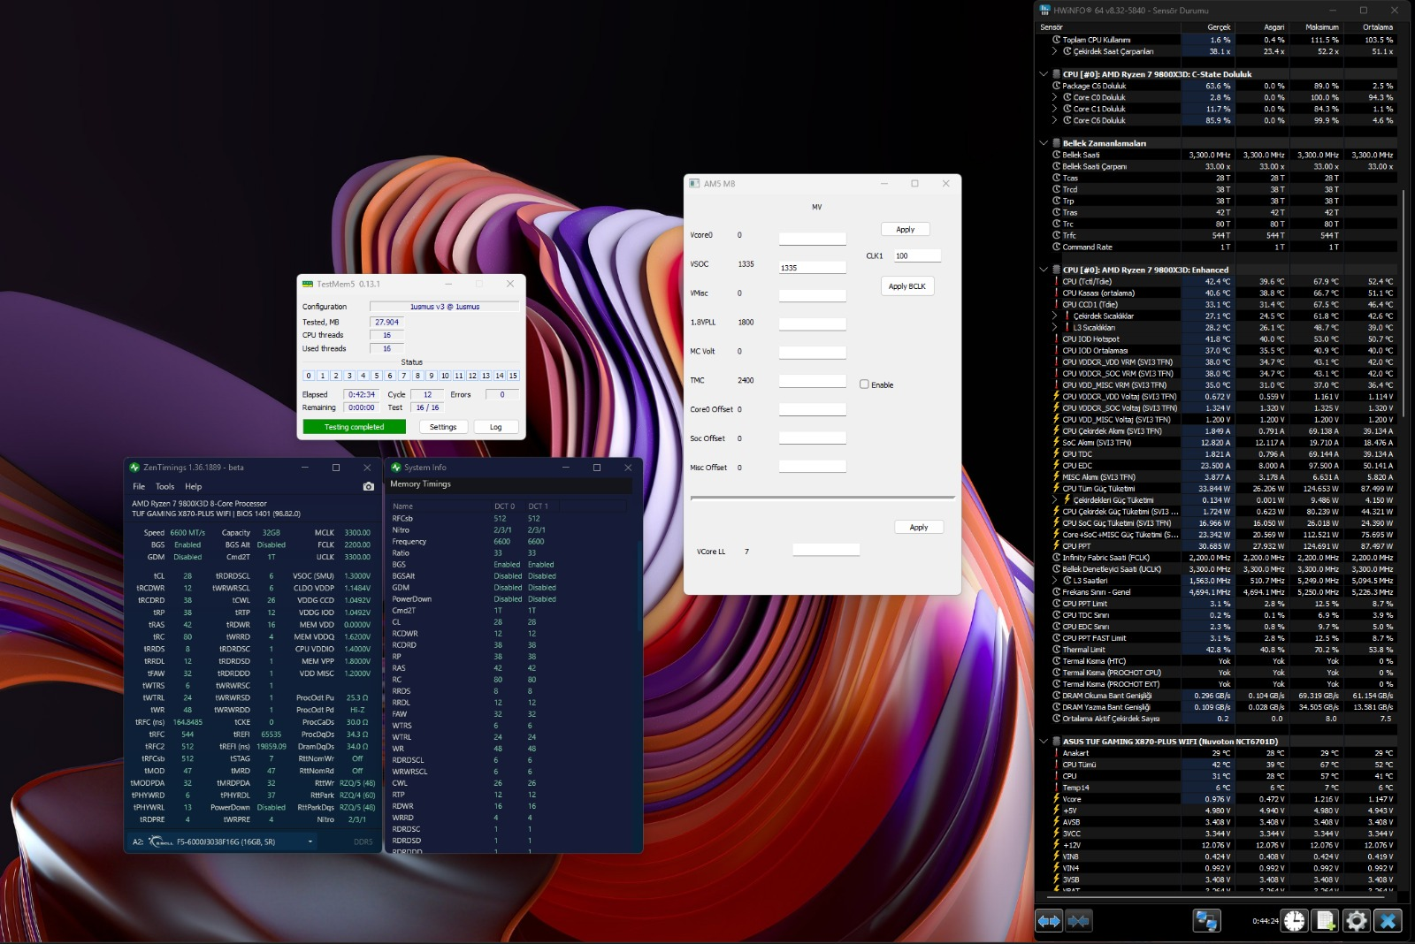Viewport: 1415px width, 944px height.
Task: Click status cell 7 in TestMem5
Action: [x=403, y=376]
